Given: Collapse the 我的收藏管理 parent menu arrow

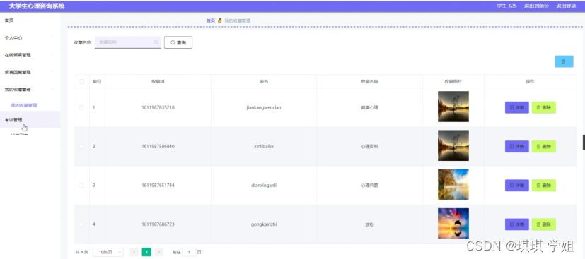Looking at the screenshot, I should tap(52, 89).
